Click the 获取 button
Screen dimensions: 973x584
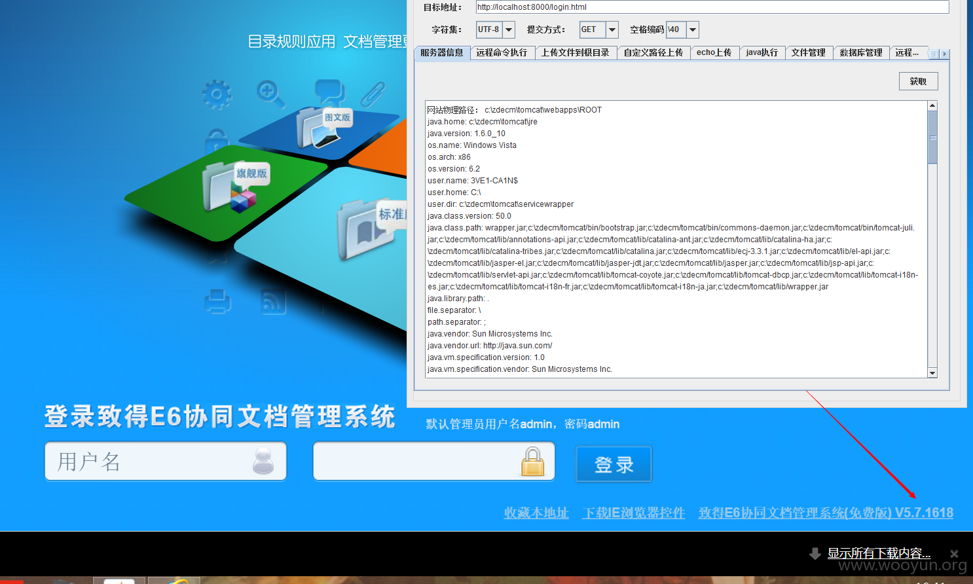click(918, 81)
